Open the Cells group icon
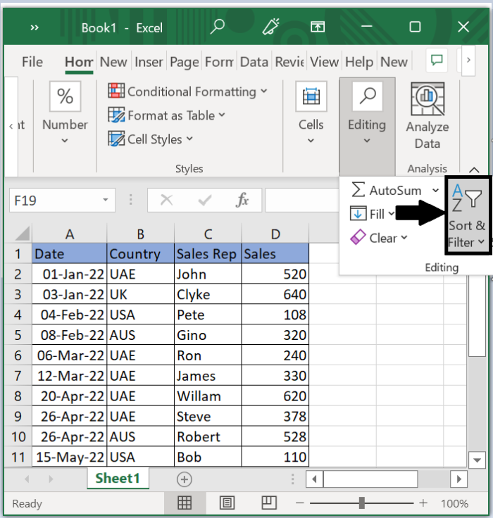 pyautogui.click(x=311, y=96)
